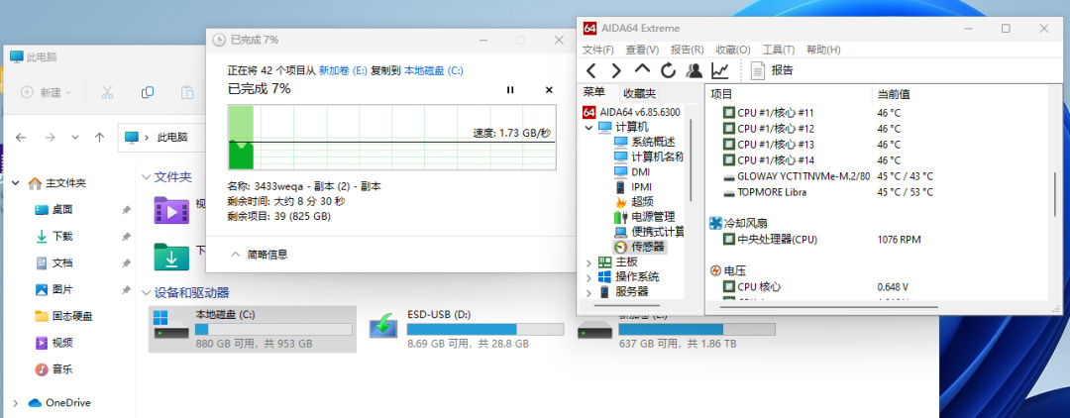The width and height of the screenshot is (1070, 418).
Task: Open the 文件(F) menu in AIDA64
Action: pyautogui.click(x=597, y=50)
